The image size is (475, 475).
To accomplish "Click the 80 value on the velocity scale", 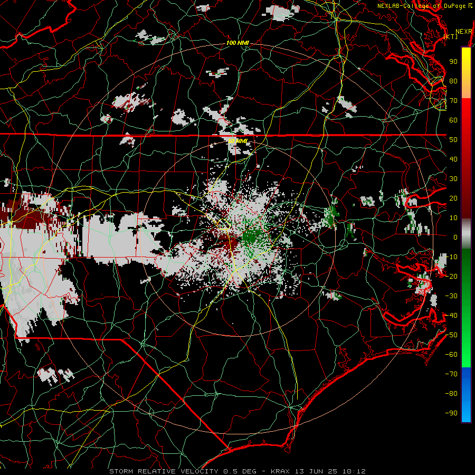I will [453, 81].
